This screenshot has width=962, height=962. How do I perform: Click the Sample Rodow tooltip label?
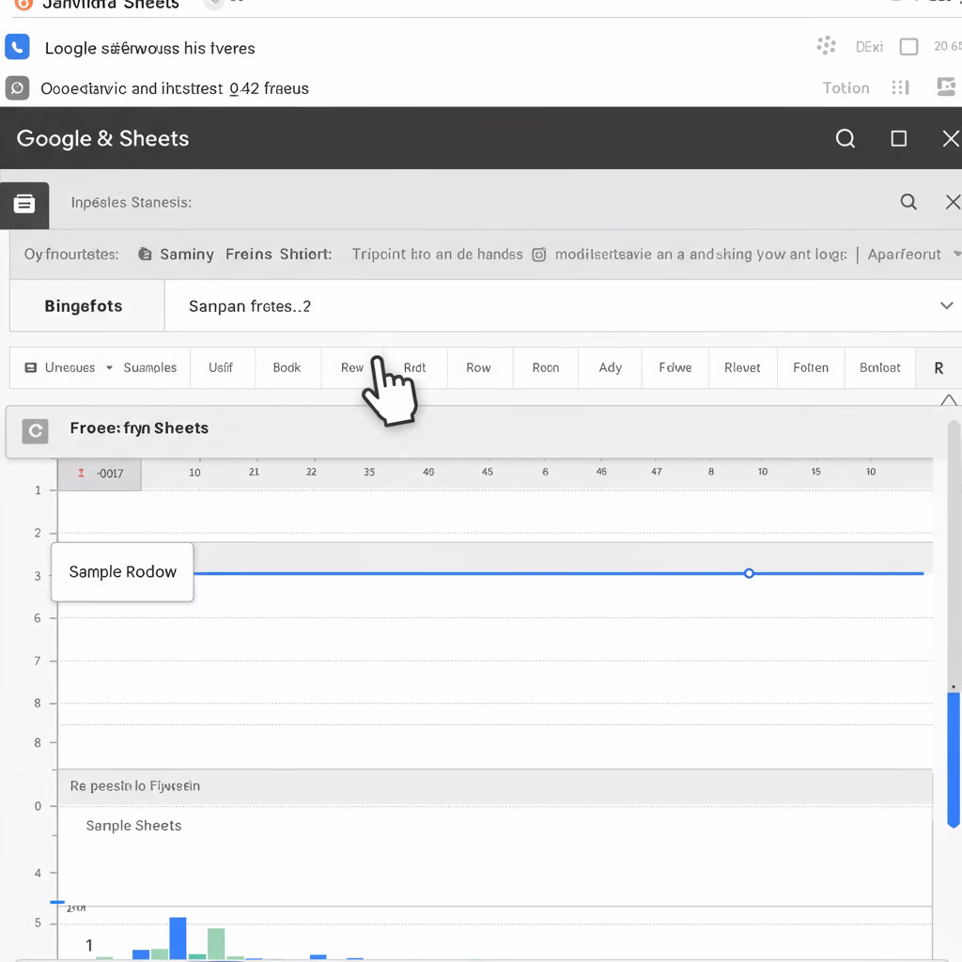pos(123,572)
